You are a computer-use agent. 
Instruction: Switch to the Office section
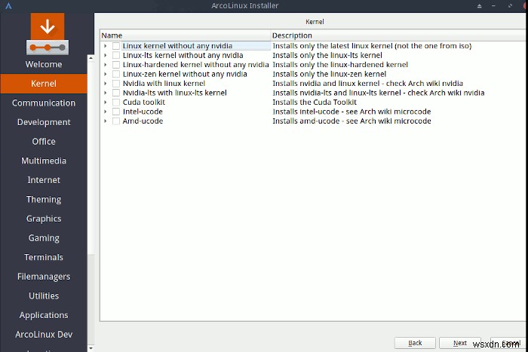44,142
